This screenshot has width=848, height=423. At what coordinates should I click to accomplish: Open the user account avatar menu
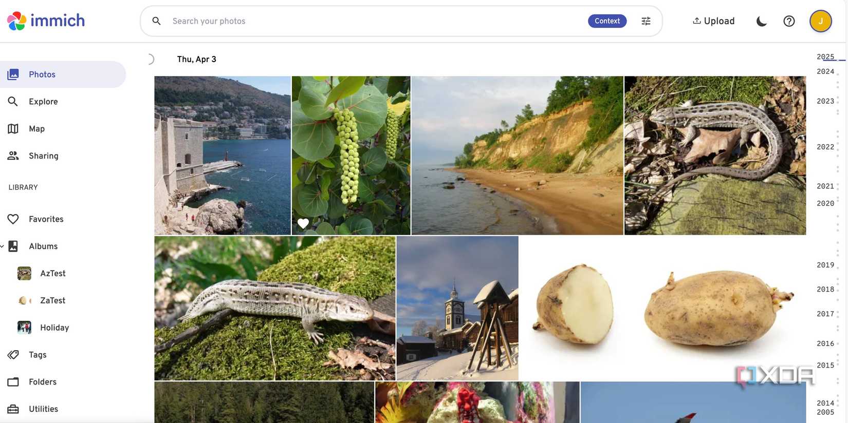pyautogui.click(x=820, y=21)
